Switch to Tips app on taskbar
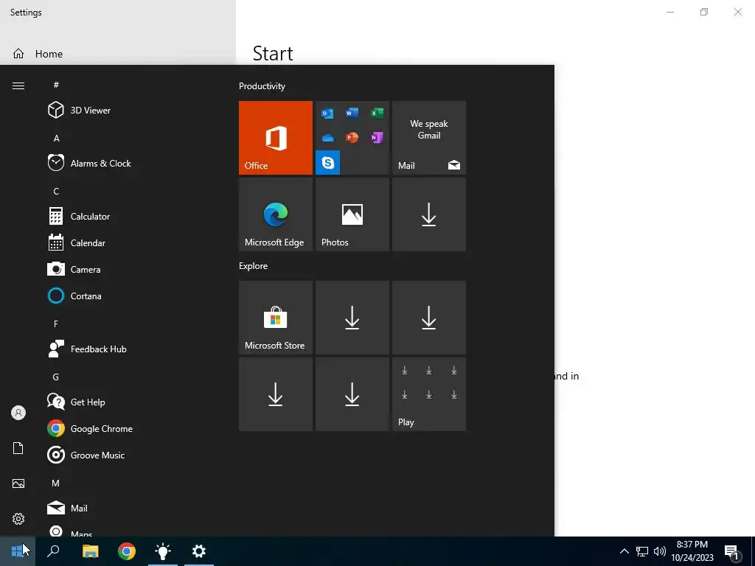Screen dimensions: 755x566 coord(163,551)
